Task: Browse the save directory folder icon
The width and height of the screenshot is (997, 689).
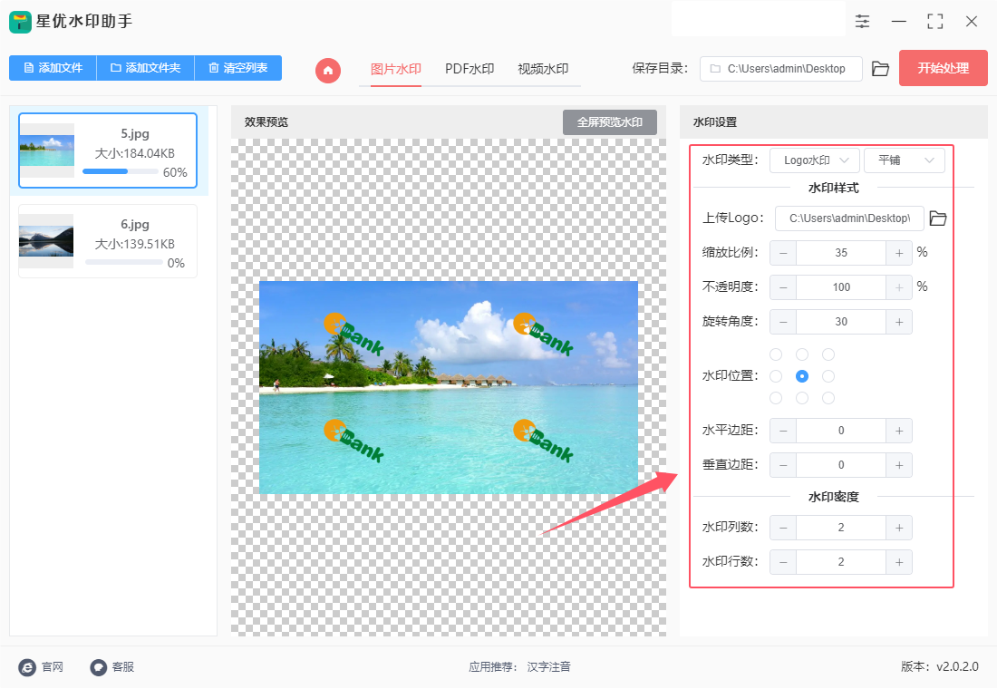Action: point(880,69)
